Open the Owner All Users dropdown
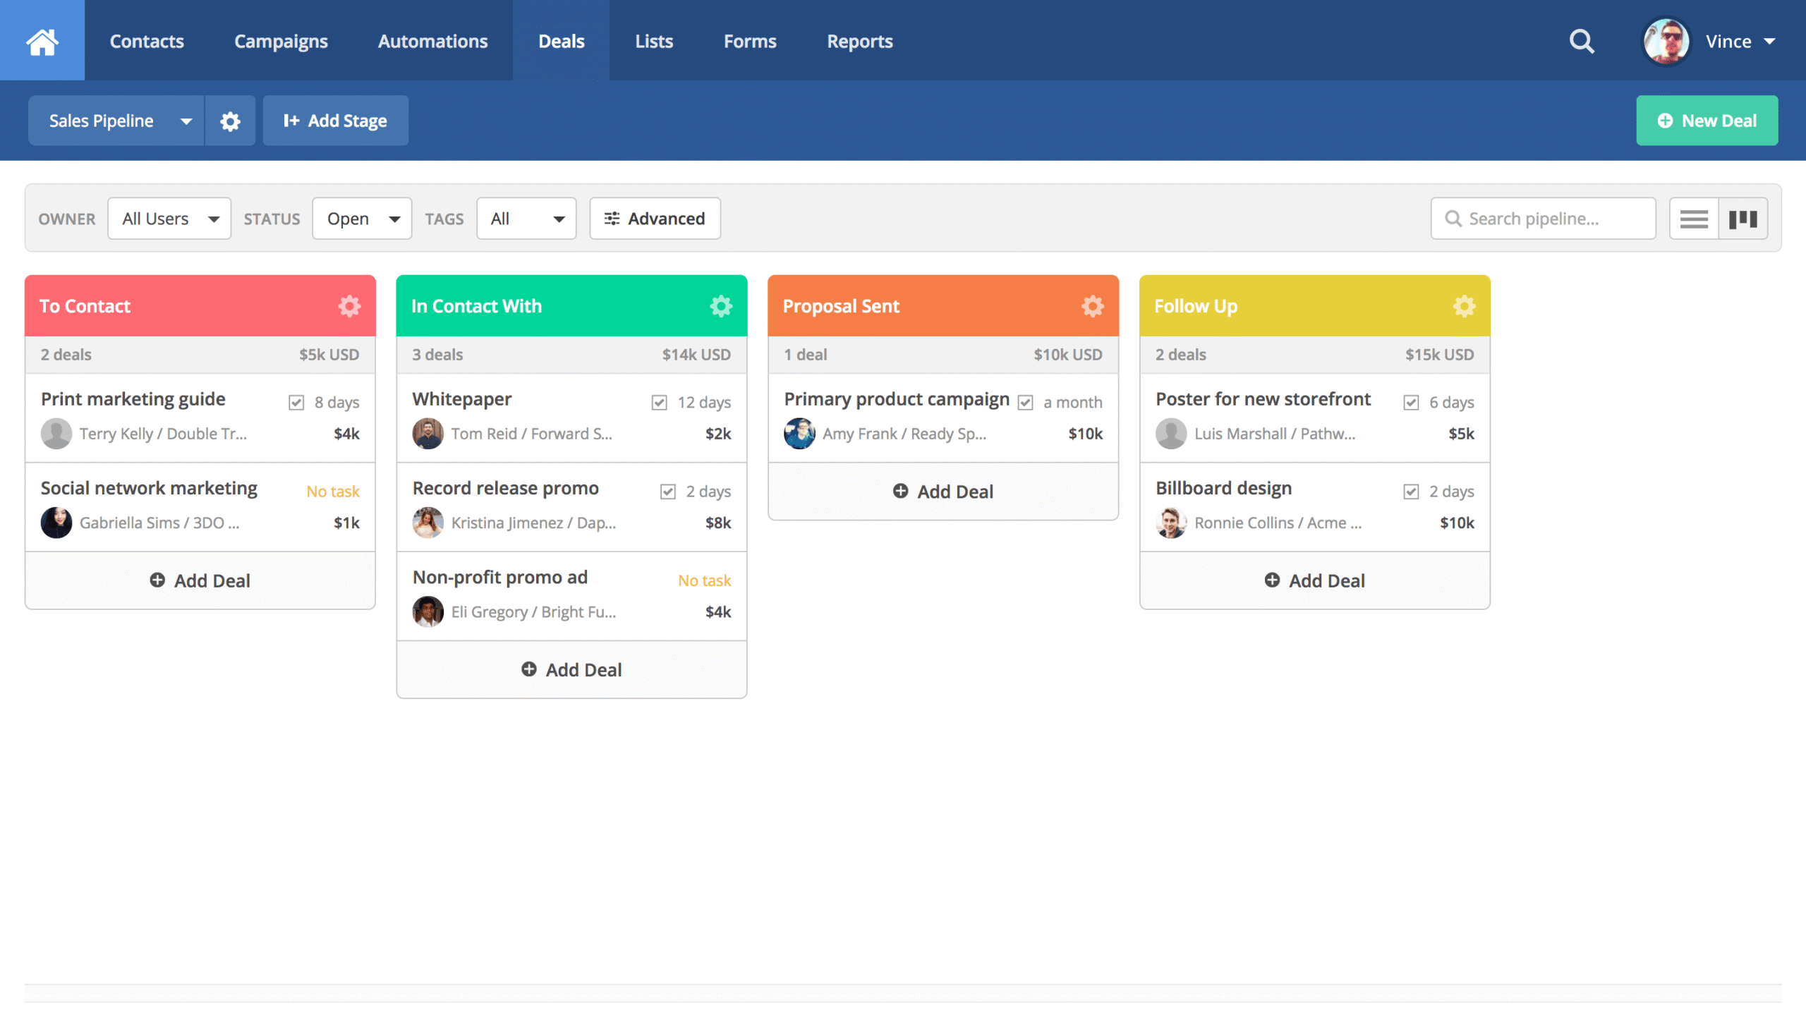Screen dimensions: 1806x1036 point(169,219)
